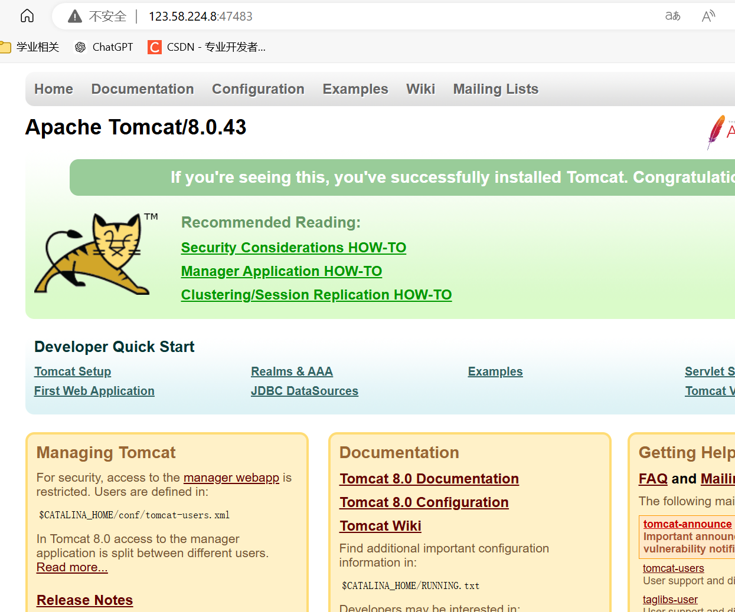
Task: Open the Tomcat Setup link
Action: coord(73,371)
